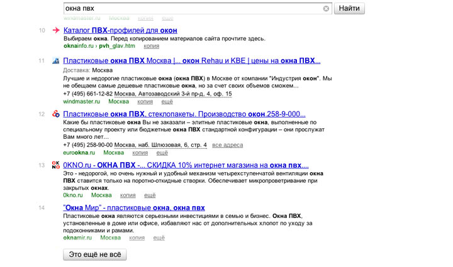Click the windmaster.ru favicon next to result 11

pyautogui.click(x=56, y=61)
